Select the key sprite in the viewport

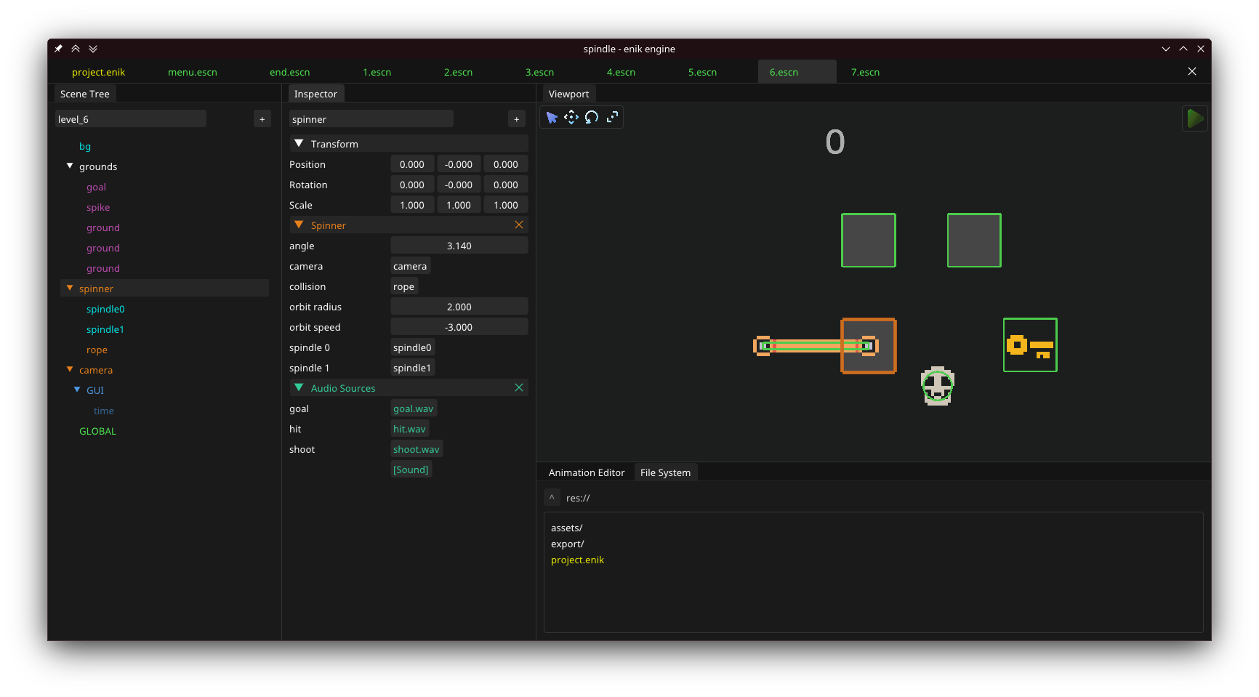(x=1030, y=345)
